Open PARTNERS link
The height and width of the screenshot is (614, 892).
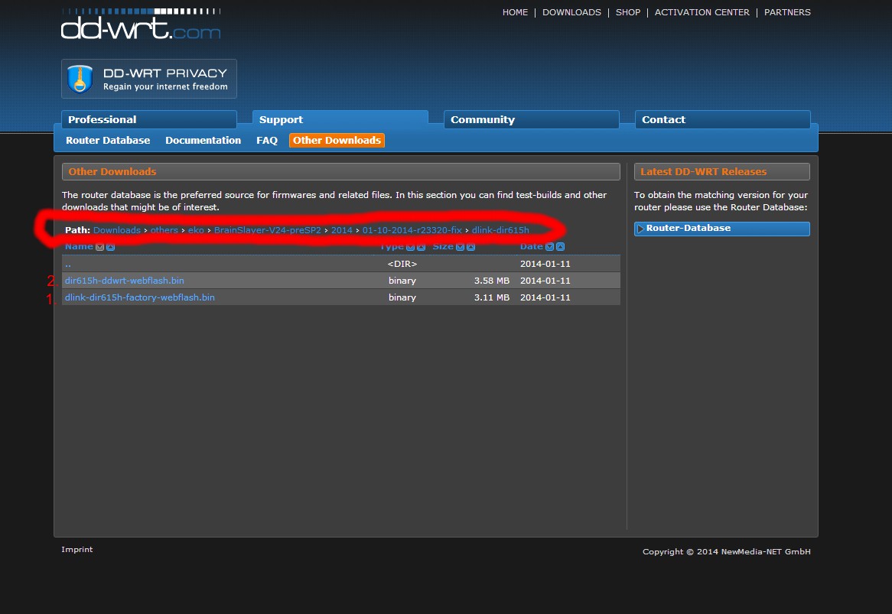[787, 12]
